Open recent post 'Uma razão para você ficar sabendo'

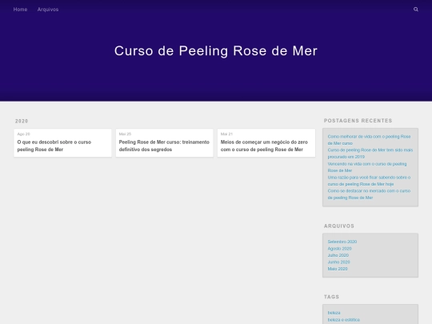pos(369,181)
